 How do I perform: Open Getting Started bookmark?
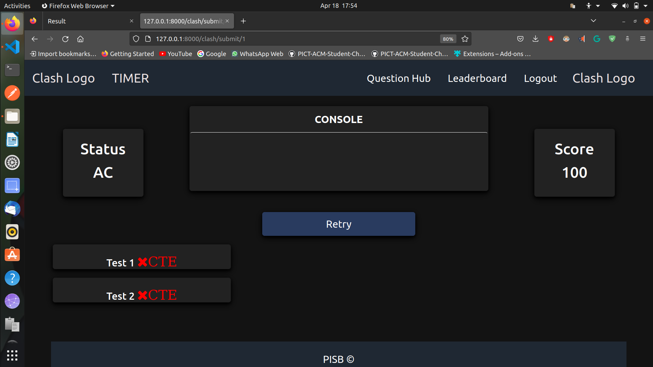(128, 54)
